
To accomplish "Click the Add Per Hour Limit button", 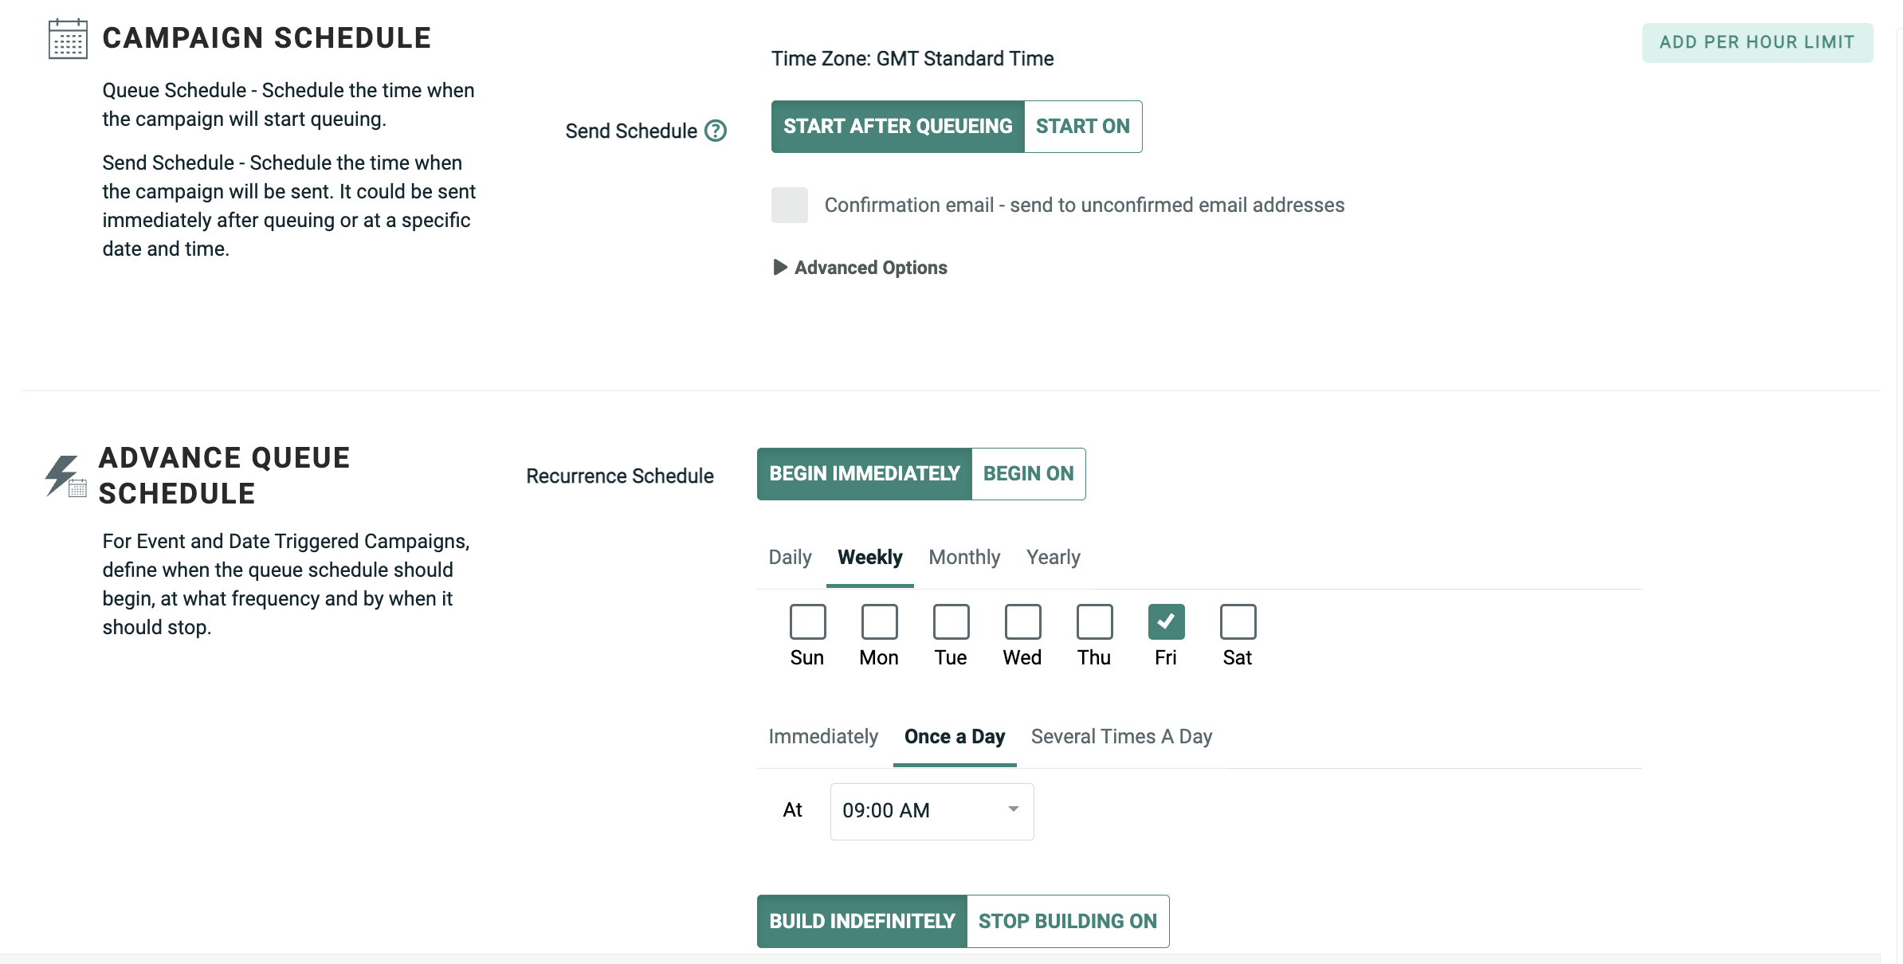I will (1757, 42).
